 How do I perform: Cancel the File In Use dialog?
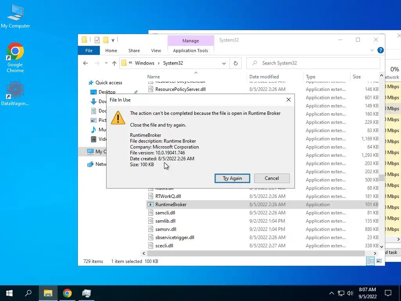(272, 178)
